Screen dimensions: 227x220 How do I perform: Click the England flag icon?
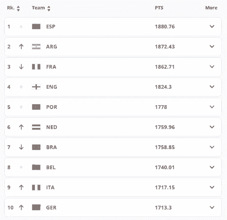(x=36, y=87)
